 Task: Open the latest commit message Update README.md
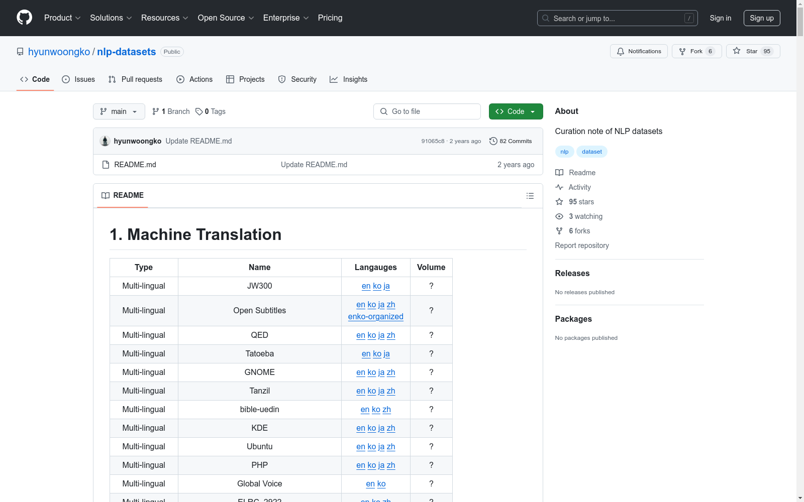point(199,141)
